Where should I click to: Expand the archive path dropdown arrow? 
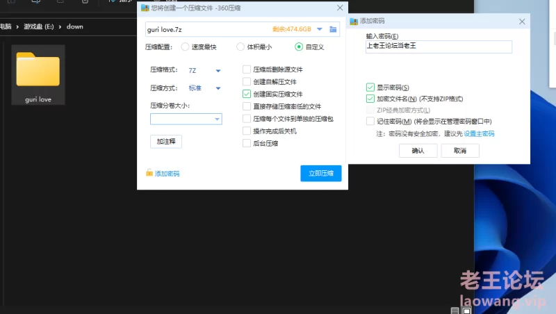coord(320,29)
